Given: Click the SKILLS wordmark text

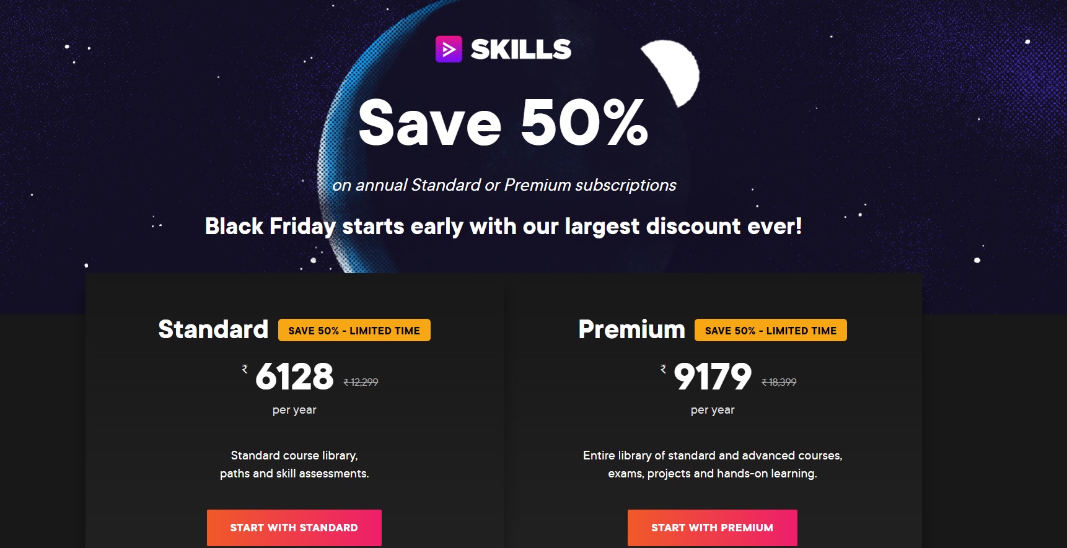Looking at the screenshot, I should 520,50.
